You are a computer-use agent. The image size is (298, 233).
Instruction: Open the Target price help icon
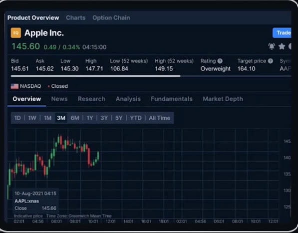click(270, 61)
